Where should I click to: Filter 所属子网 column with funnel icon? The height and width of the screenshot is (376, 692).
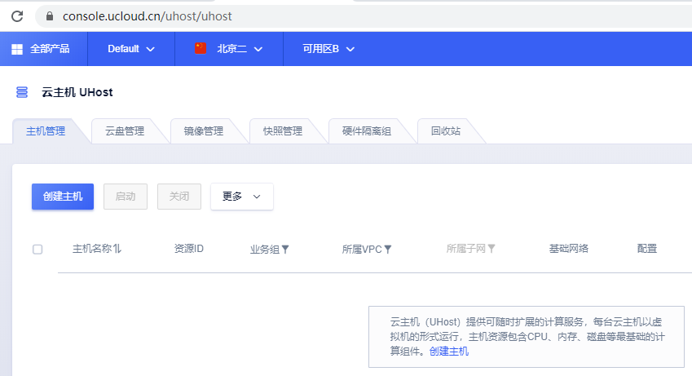click(491, 249)
